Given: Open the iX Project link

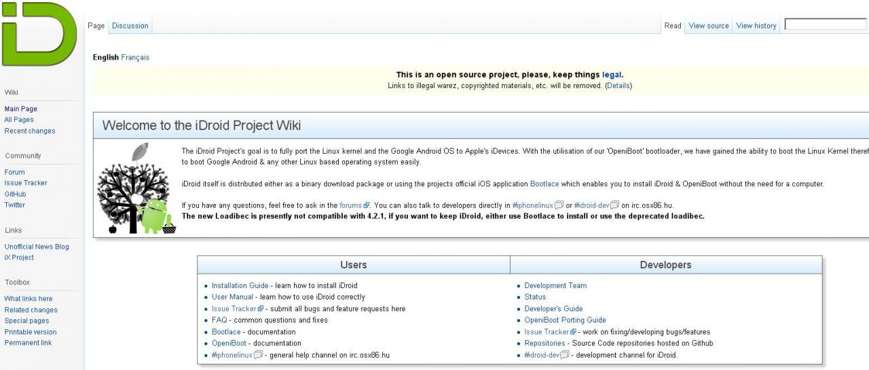Looking at the screenshot, I should tap(19, 258).
